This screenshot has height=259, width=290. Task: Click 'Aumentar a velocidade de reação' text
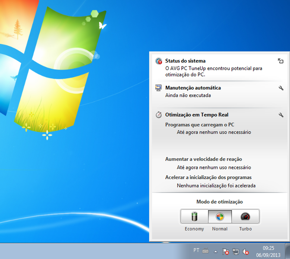[203, 159]
